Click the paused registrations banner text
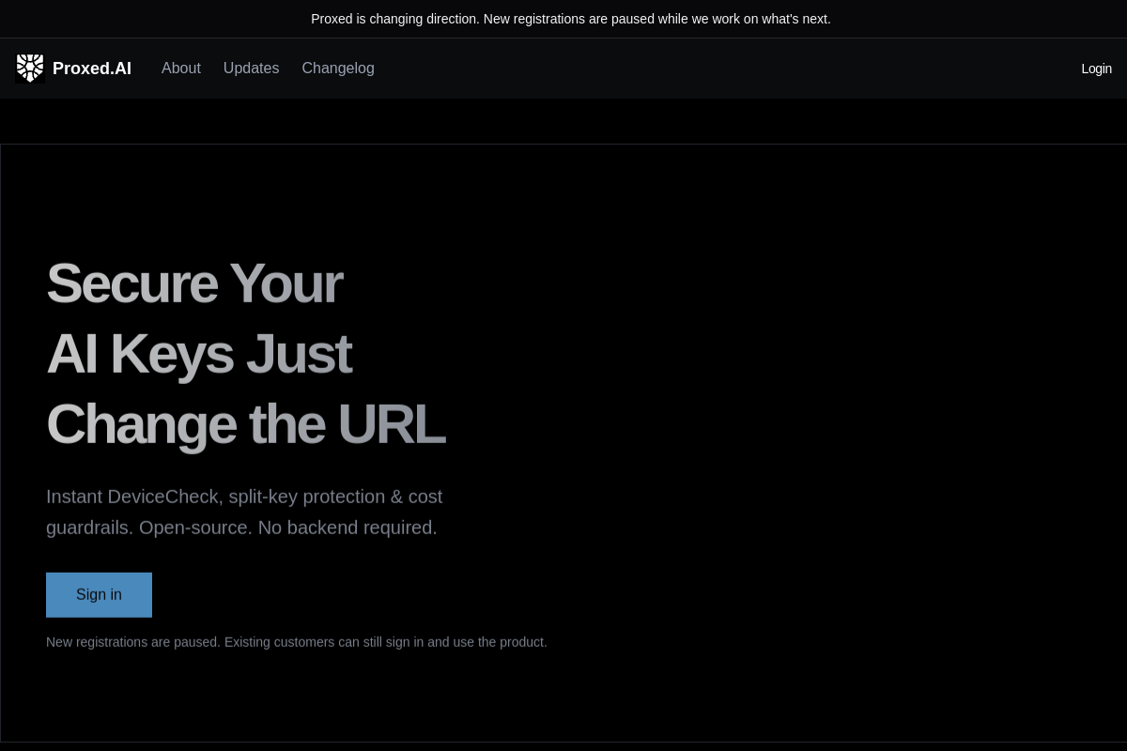1127x751 pixels. (571, 19)
